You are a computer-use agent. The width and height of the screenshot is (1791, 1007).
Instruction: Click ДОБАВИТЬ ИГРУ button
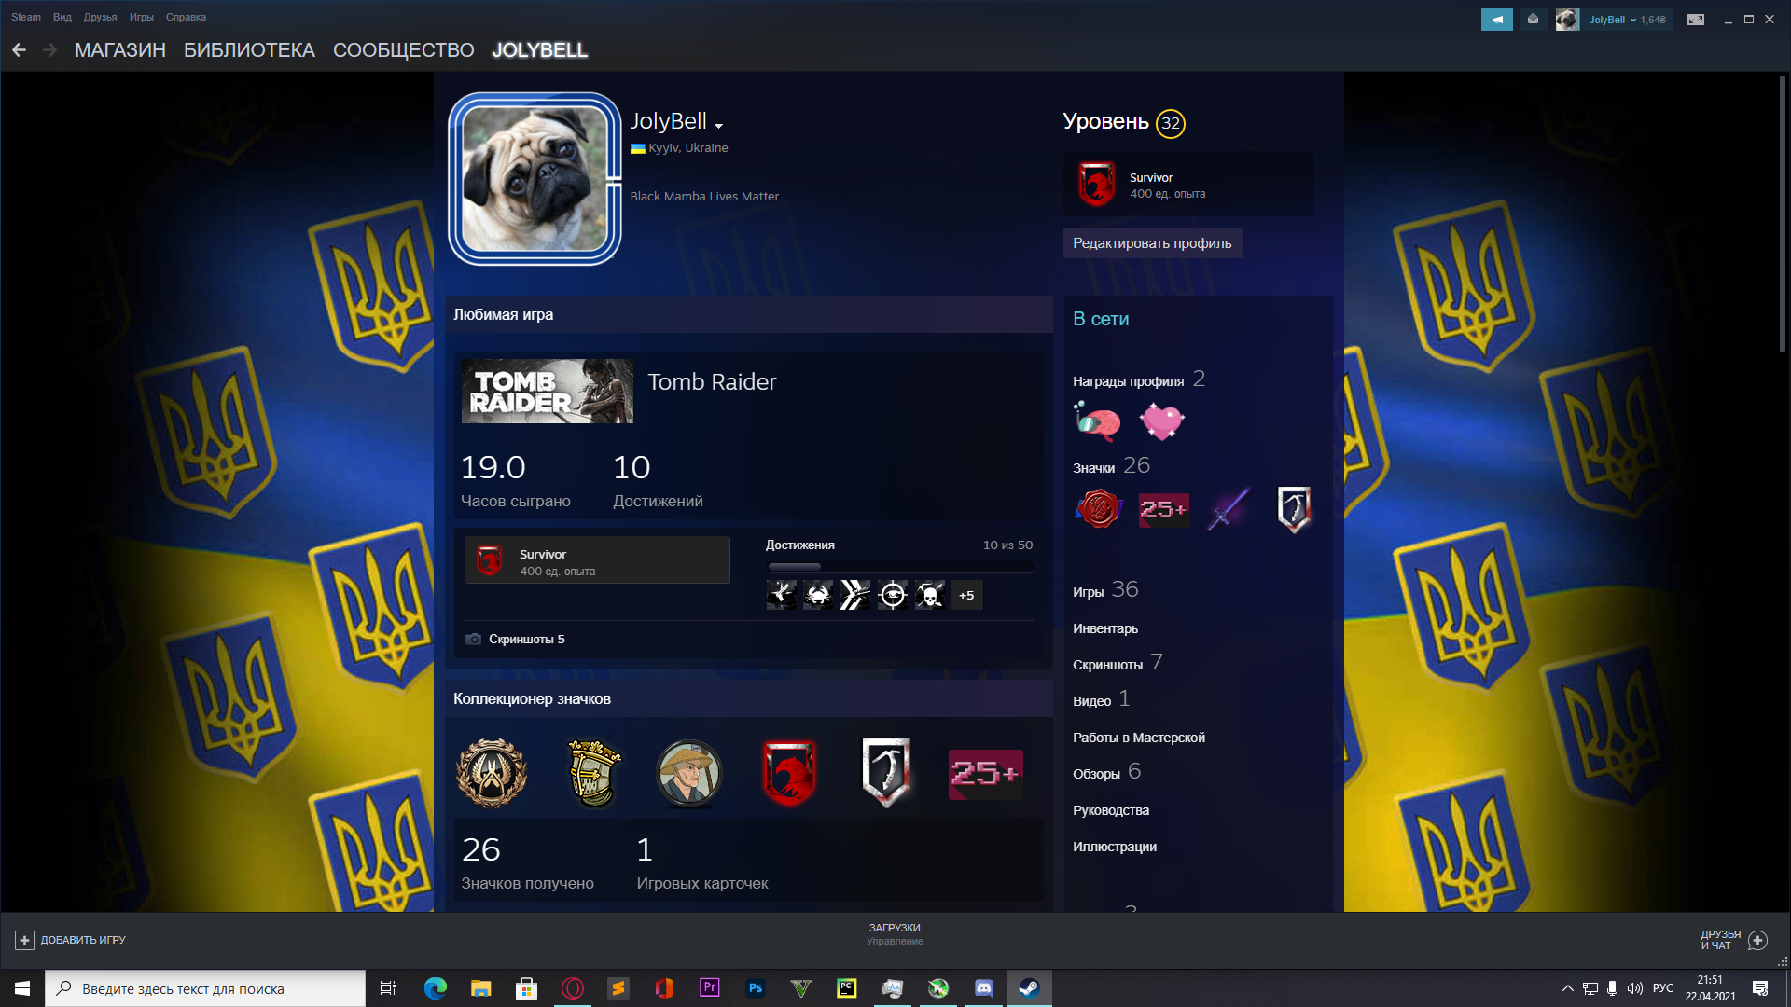(70, 940)
